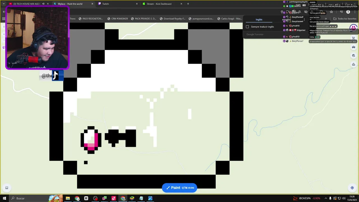Image resolution: width=359 pixels, height=202 pixels.
Task: Open TikTok app from taskbar
Action: coord(114,198)
